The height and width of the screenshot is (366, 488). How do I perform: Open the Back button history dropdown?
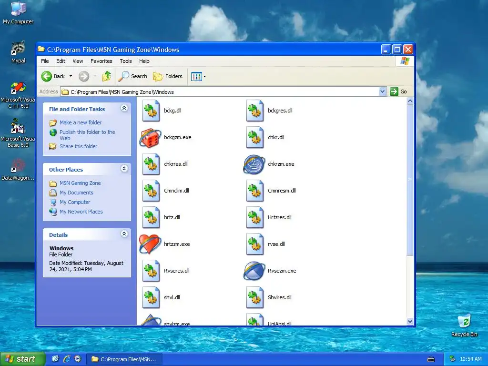coord(71,76)
